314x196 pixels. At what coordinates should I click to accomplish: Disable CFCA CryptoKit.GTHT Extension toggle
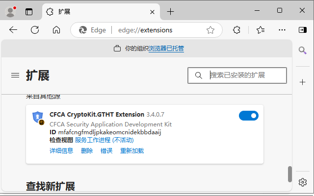pyautogui.click(x=249, y=116)
